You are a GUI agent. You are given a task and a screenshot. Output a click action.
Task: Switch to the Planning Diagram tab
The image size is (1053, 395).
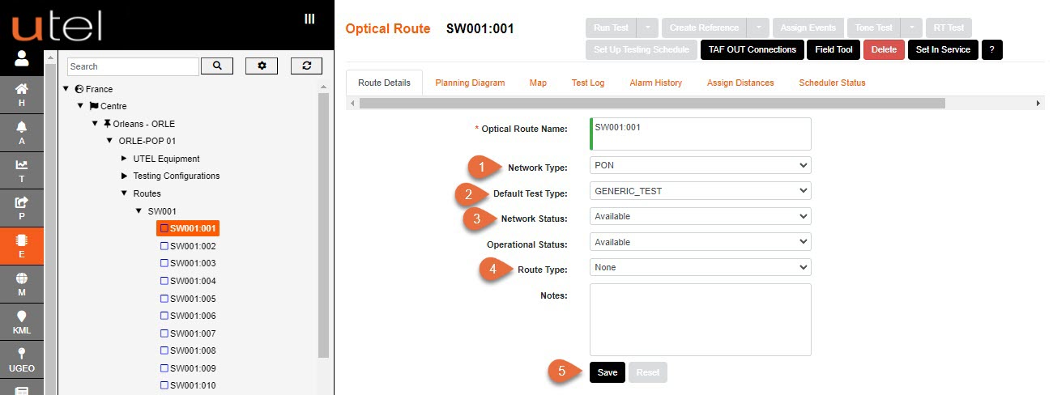470,83
